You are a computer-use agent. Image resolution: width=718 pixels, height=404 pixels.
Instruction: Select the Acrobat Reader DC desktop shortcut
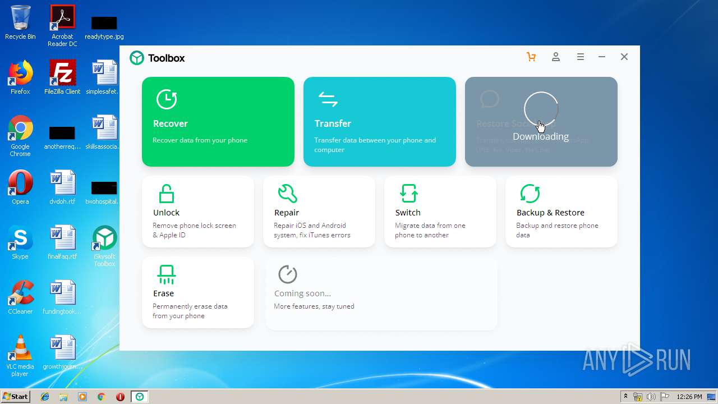point(62,26)
